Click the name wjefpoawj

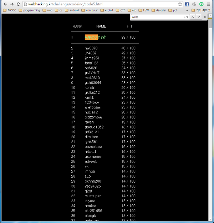click(93, 107)
